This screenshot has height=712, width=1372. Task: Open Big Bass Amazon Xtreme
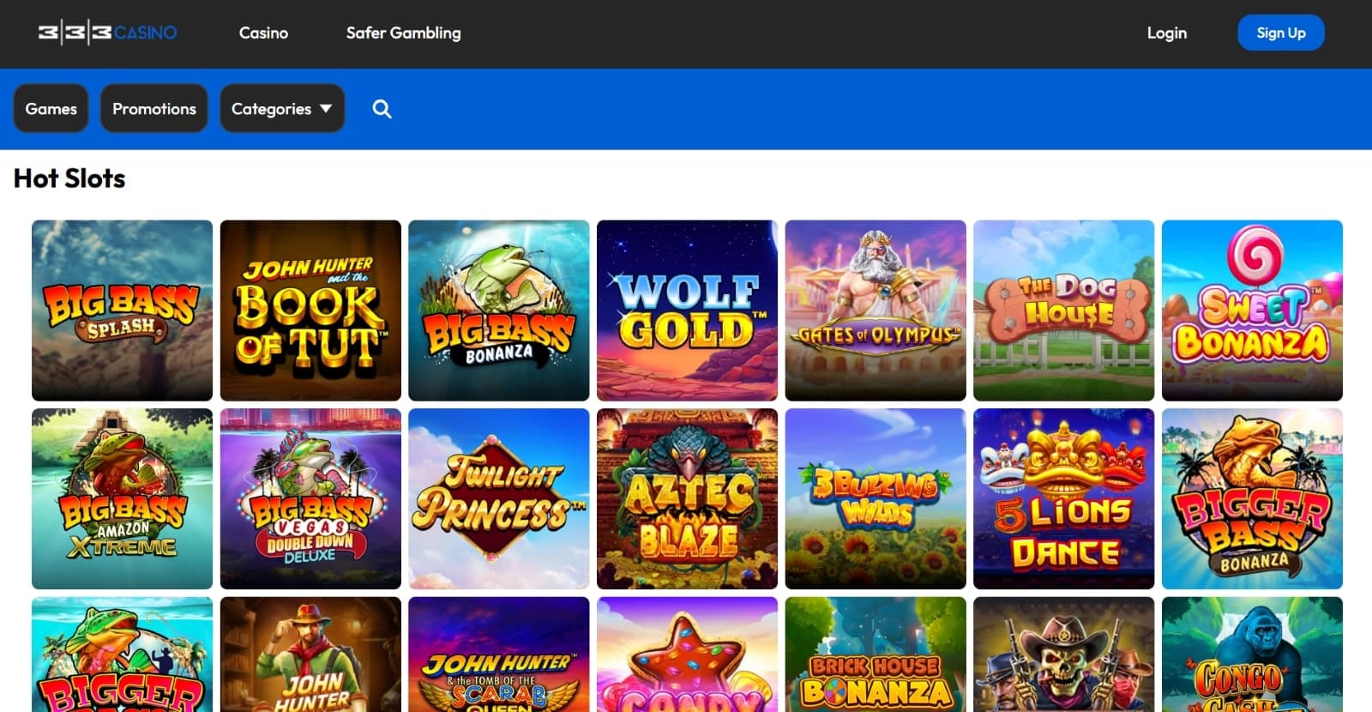point(122,498)
